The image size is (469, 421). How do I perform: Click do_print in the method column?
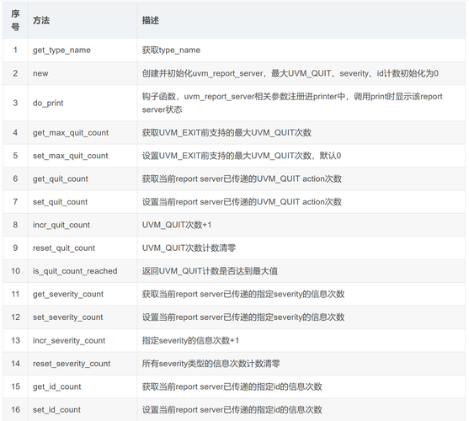pyautogui.click(x=48, y=104)
